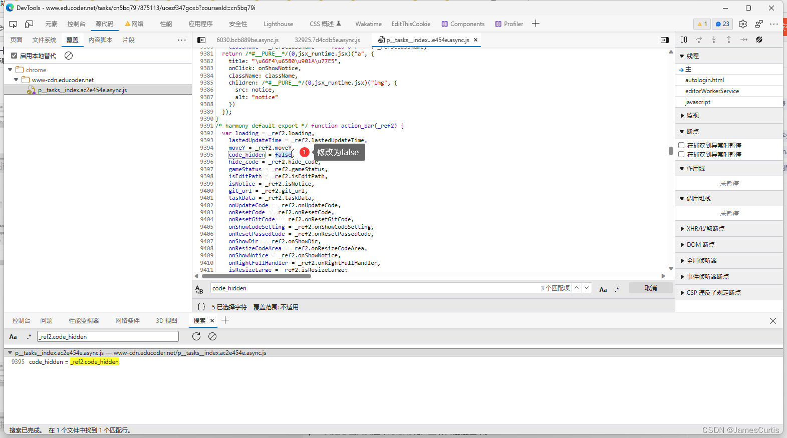Toggle the find/replace icon in the find bar

199,289
